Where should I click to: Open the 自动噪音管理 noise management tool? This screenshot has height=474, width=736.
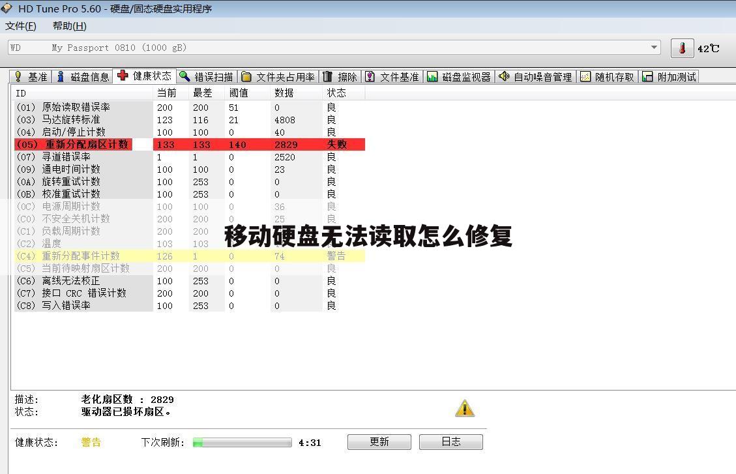tap(536, 76)
